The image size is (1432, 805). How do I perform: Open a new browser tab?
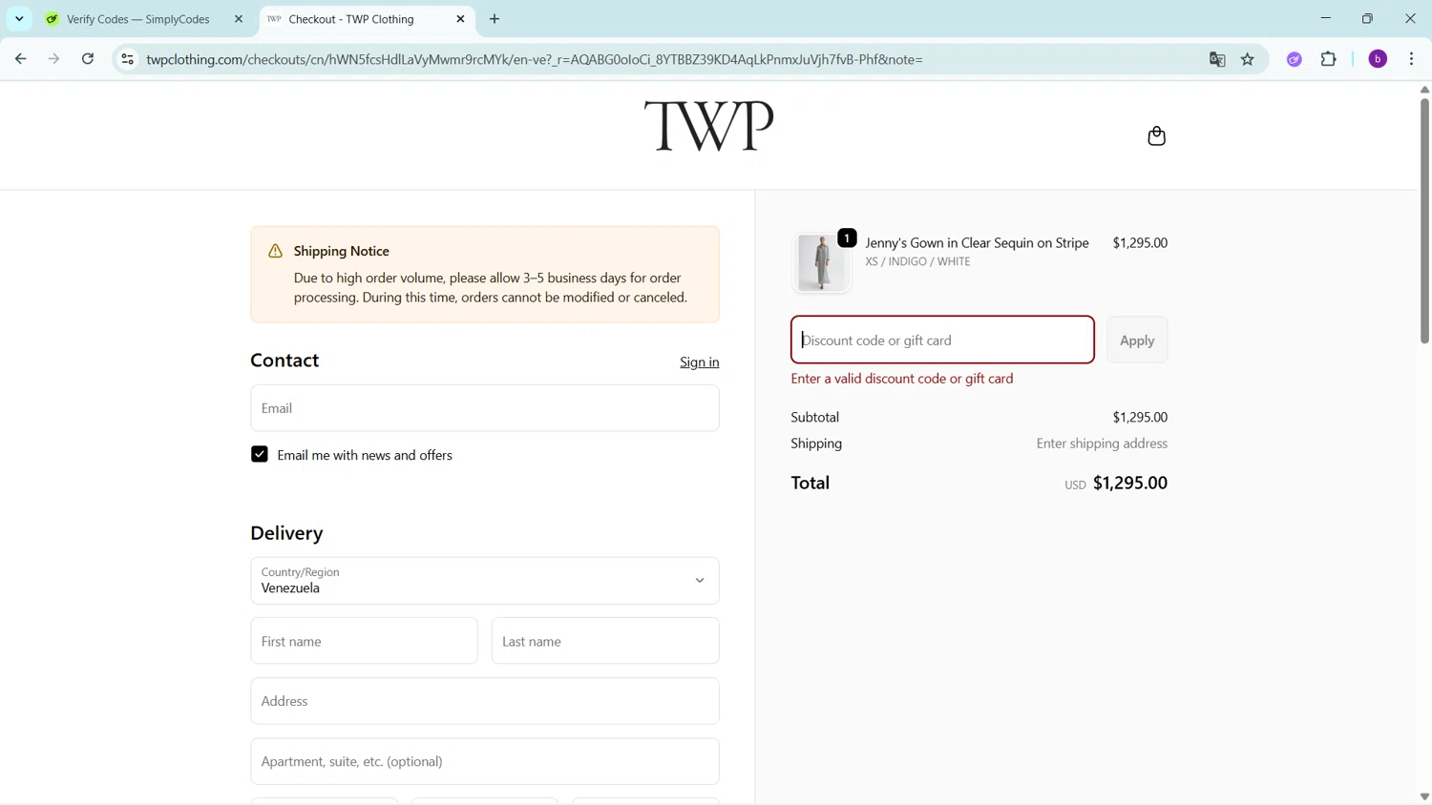tap(495, 19)
